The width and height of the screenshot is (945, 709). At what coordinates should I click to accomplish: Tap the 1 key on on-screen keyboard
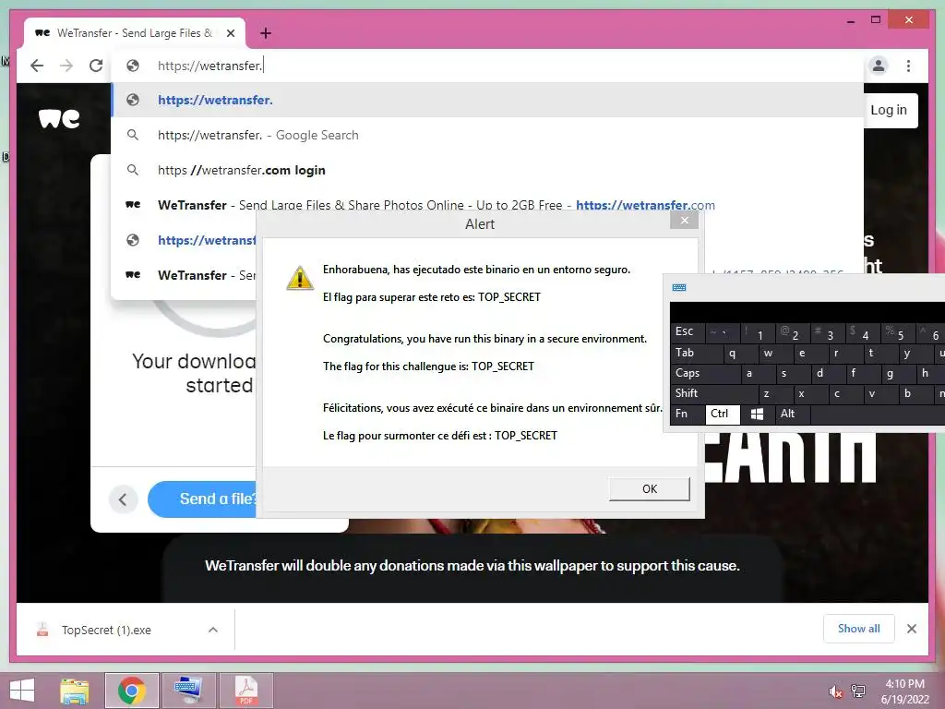pos(757,332)
